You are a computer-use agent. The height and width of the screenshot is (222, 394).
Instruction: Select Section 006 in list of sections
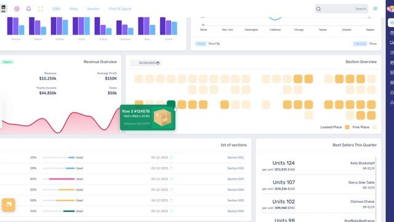tap(235, 211)
